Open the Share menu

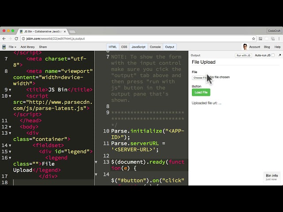[43, 47]
